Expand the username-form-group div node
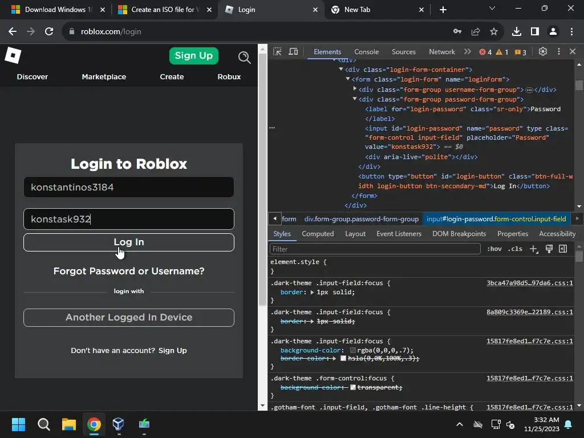 (355, 89)
